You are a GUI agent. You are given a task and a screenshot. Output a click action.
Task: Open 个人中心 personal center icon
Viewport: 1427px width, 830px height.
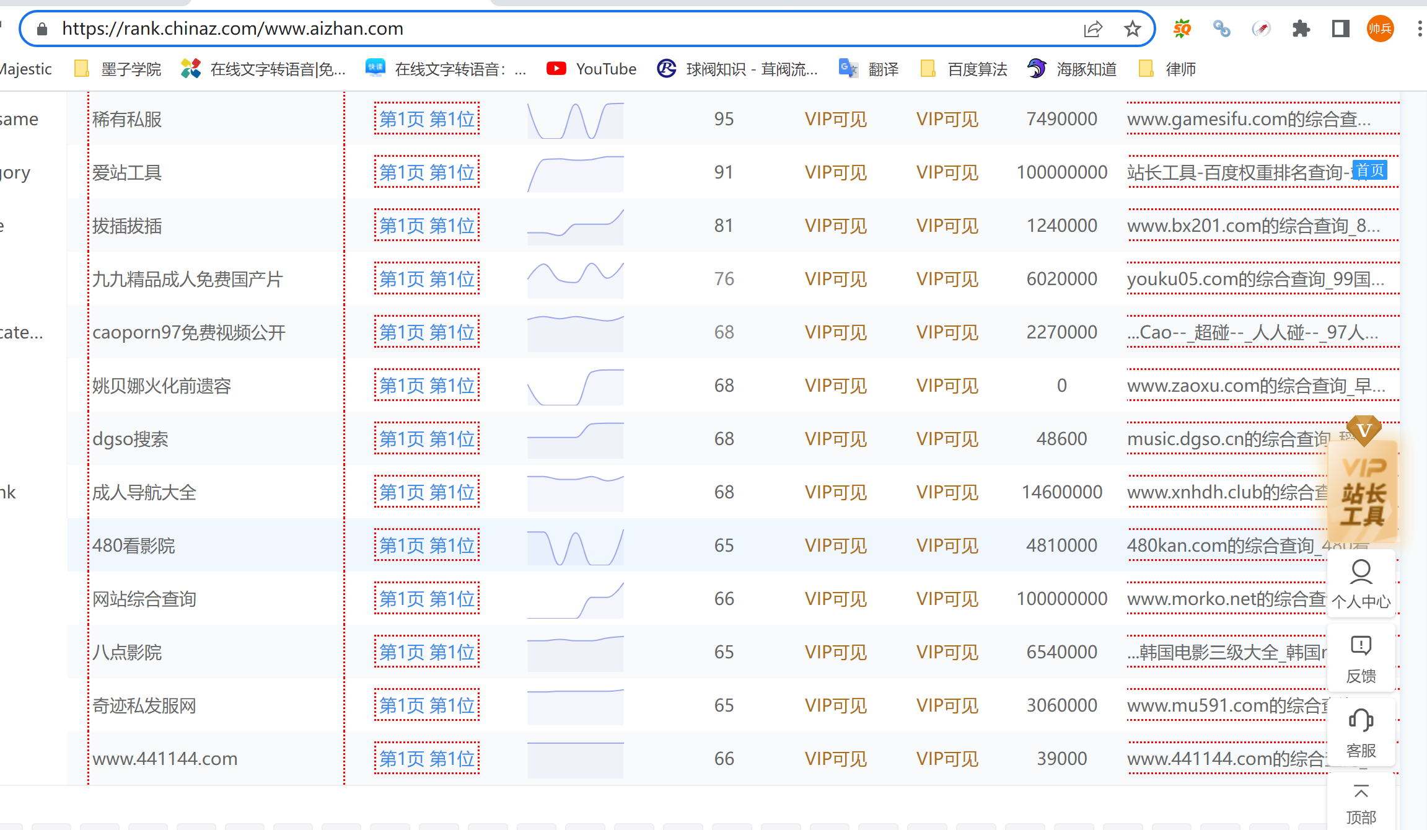click(1361, 583)
